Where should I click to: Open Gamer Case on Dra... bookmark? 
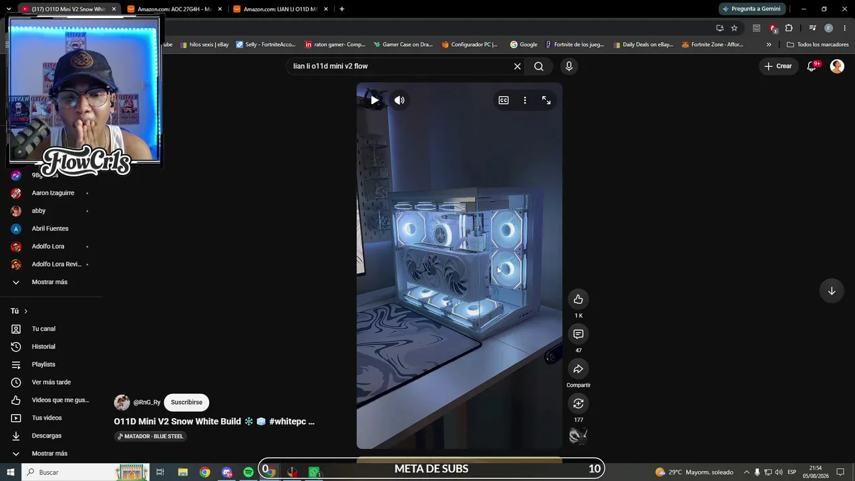403,45
